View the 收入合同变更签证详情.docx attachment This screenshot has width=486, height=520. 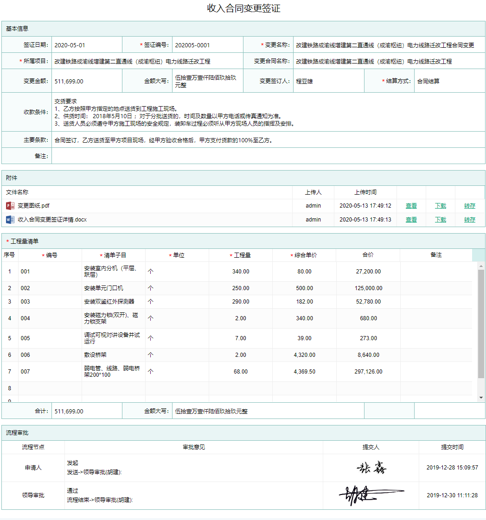[411, 220]
